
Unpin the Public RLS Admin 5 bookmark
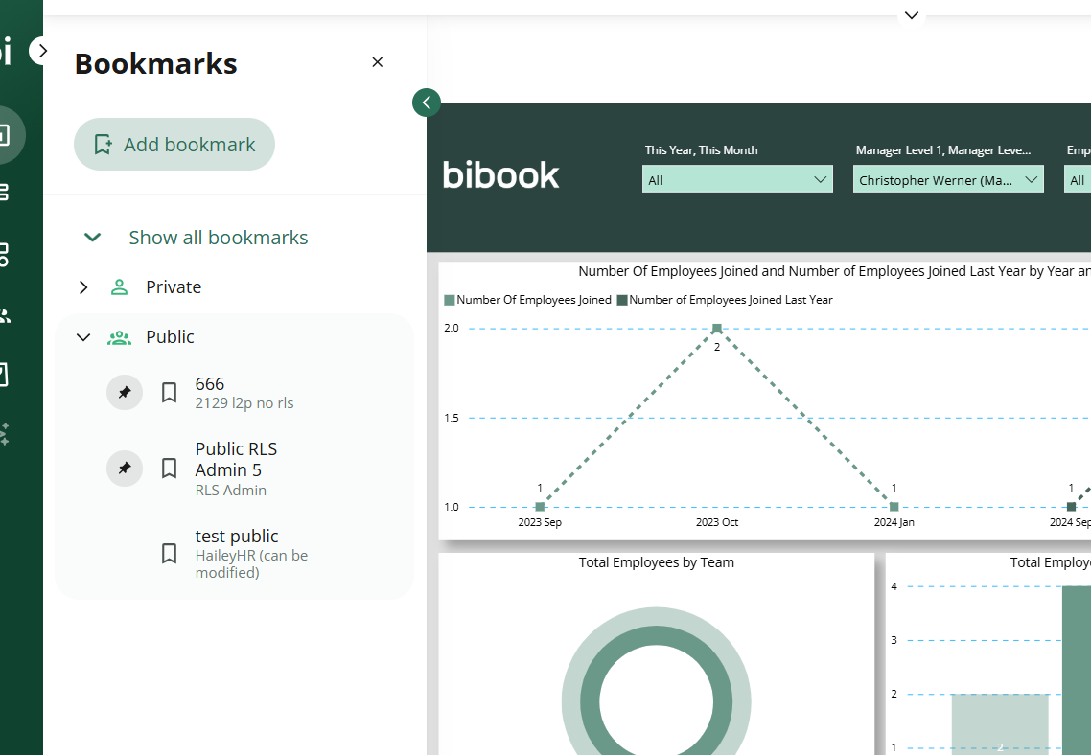[x=125, y=468]
